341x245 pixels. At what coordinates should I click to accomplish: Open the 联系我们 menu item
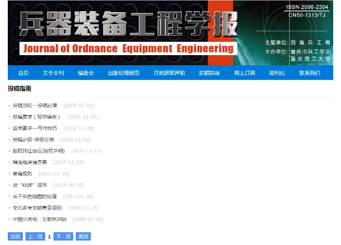pyautogui.click(x=310, y=73)
